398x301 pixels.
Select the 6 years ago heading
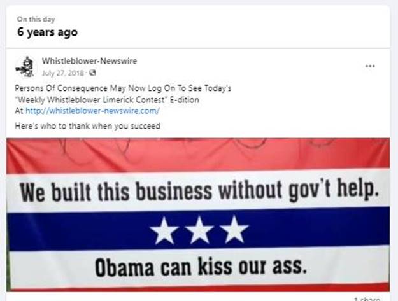pyautogui.click(x=47, y=32)
